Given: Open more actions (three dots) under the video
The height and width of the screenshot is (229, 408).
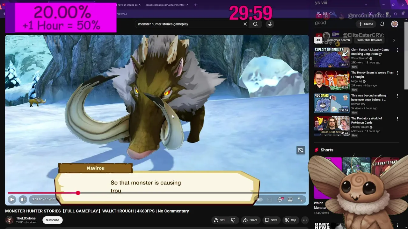Looking at the screenshot, I should coord(305,220).
